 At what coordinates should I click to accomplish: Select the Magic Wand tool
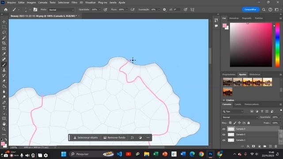[4, 38]
